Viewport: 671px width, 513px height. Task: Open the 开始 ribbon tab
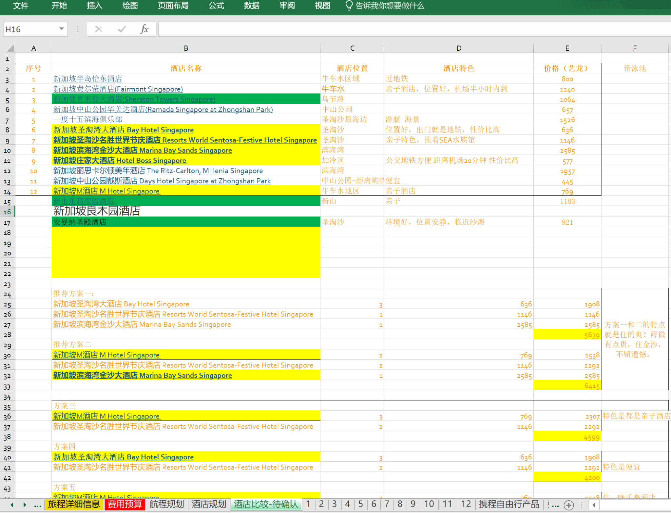59,6
